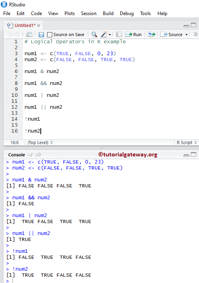Open the R Script file type selector

pyautogui.click(x=187, y=142)
